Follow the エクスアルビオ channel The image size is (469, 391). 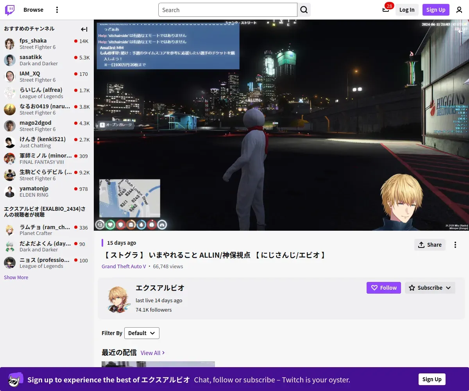pos(383,288)
